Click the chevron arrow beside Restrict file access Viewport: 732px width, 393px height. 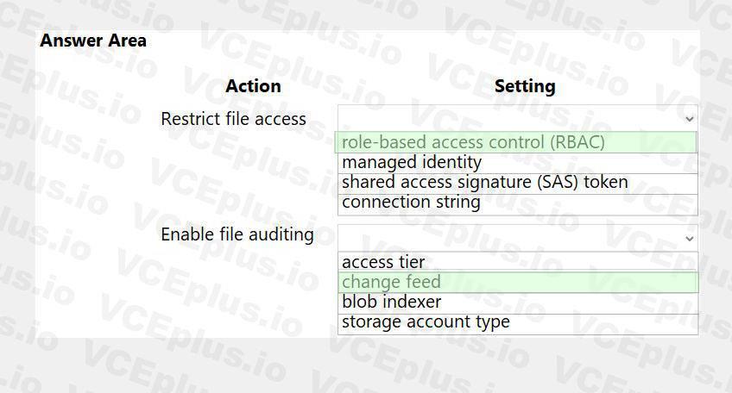tap(689, 119)
